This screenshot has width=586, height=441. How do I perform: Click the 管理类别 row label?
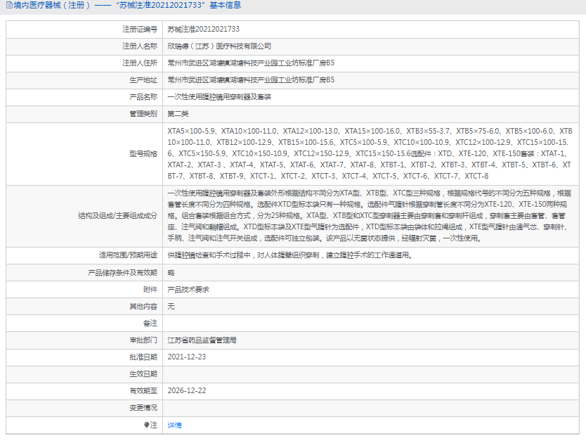pos(143,114)
